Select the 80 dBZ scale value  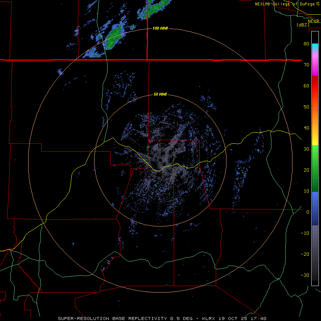click(x=306, y=44)
